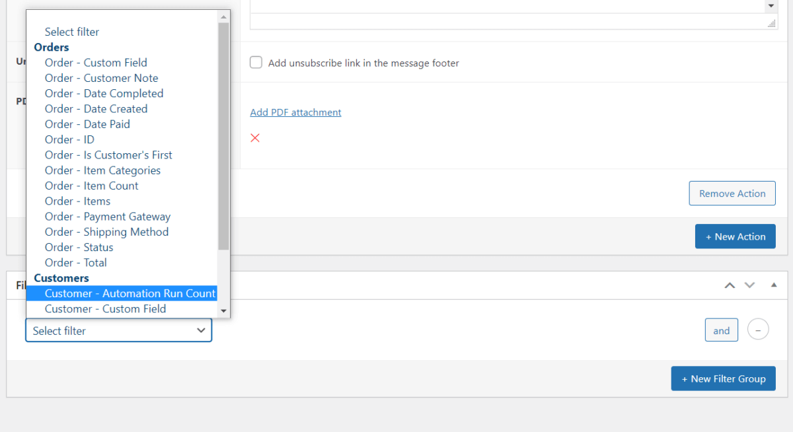Image resolution: width=793 pixels, height=432 pixels.
Task: Click the dropdown arrow on the Select filter box
Action: pyautogui.click(x=201, y=330)
